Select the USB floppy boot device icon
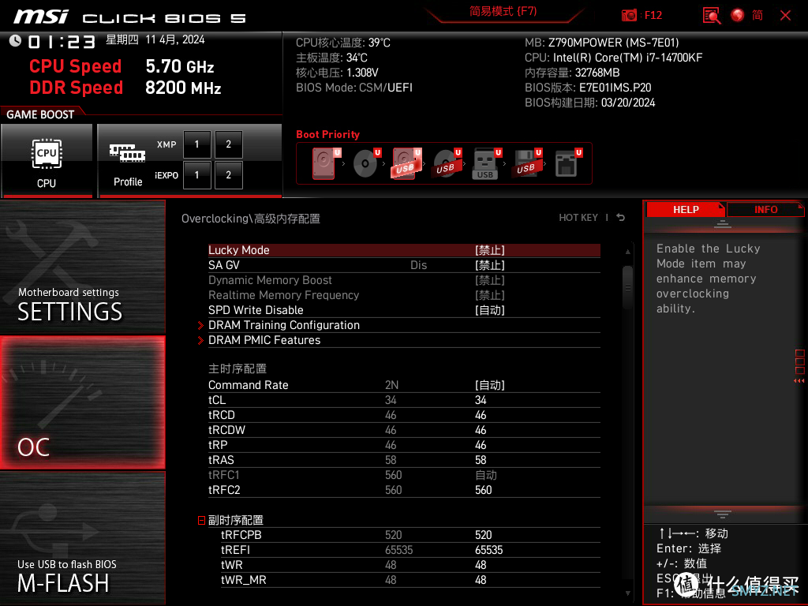Viewport: 808px width, 606px height. pyautogui.click(x=526, y=163)
